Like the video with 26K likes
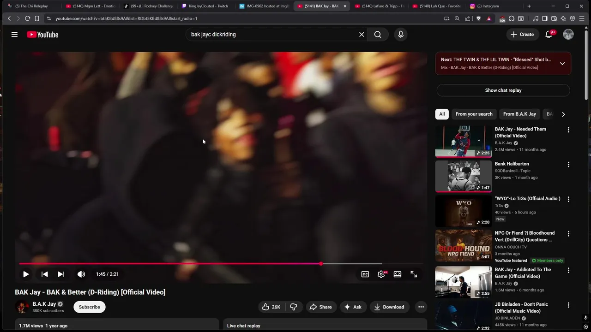The height and width of the screenshot is (332, 591). (271, 307)
